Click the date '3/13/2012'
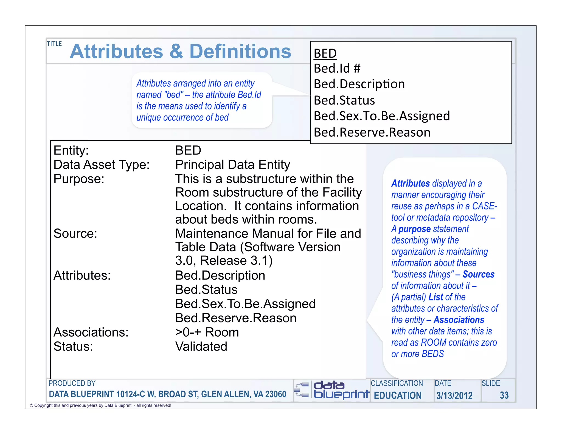 tap(454, 395)
